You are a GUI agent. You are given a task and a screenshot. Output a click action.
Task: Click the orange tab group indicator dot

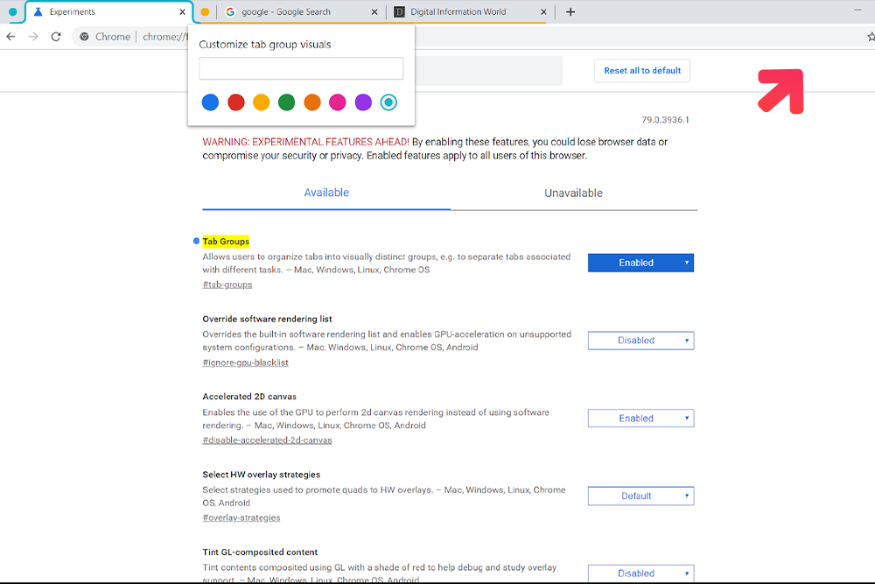coord(205,11)
